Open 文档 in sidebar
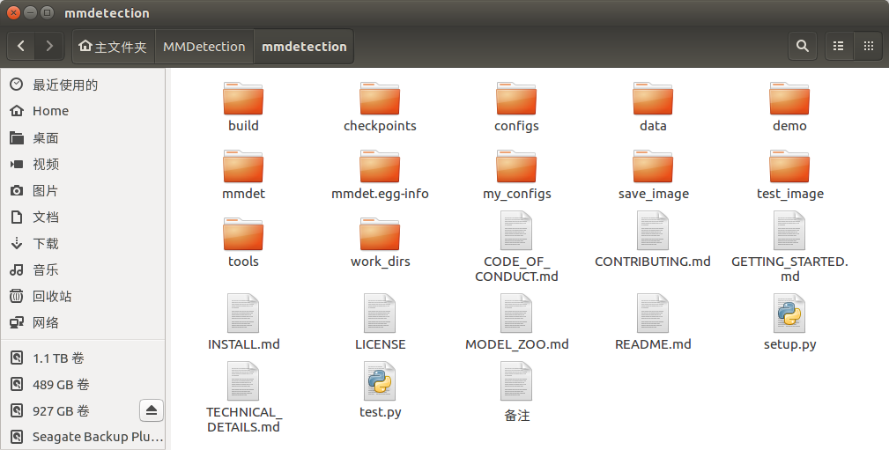889x450 pixels. pyautogui.click(x=83, y=217)
